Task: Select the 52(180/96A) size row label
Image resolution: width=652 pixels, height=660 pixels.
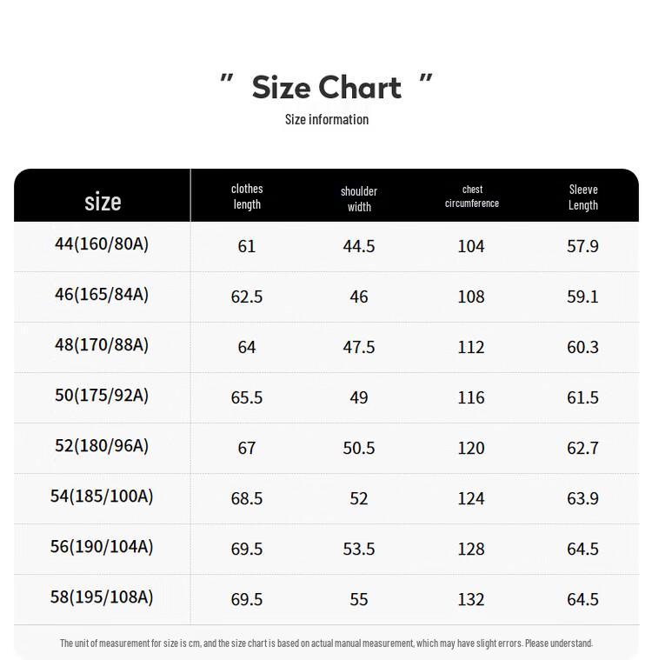Action: [102, 446]
